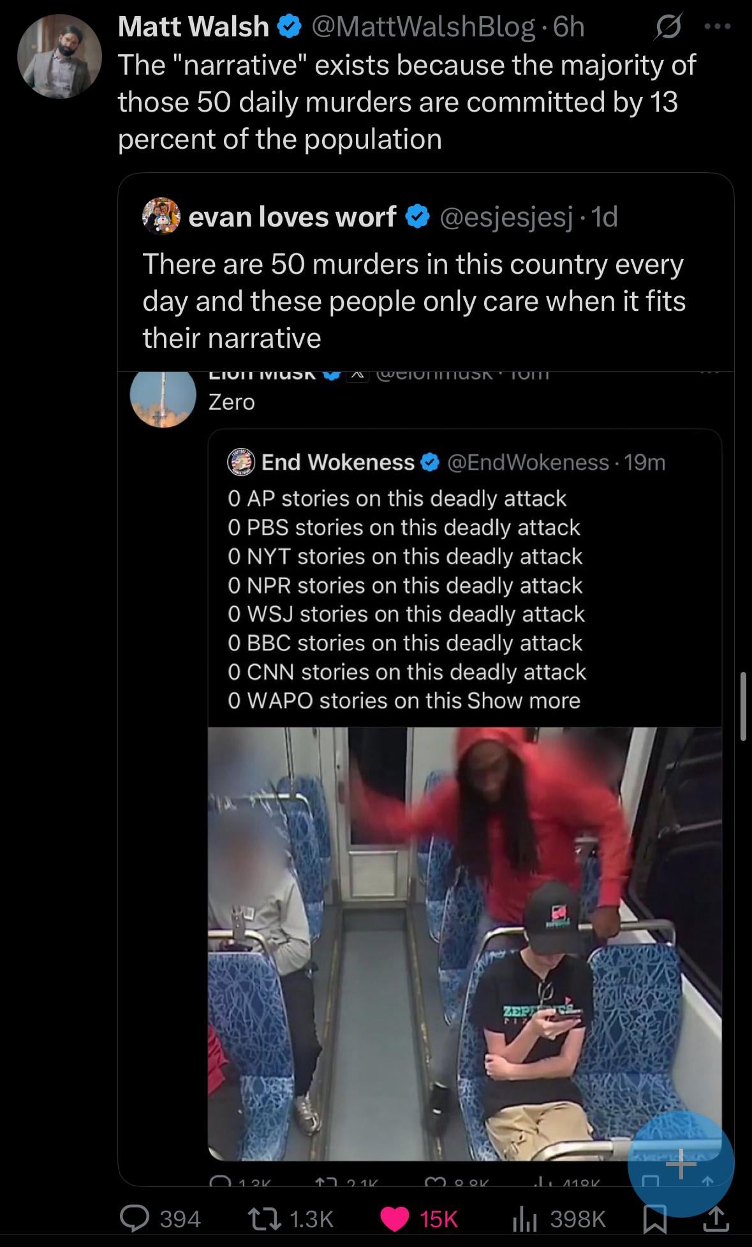
Task: Click the scrollbar handle on right edge
Action: click(x=743, y=706)
